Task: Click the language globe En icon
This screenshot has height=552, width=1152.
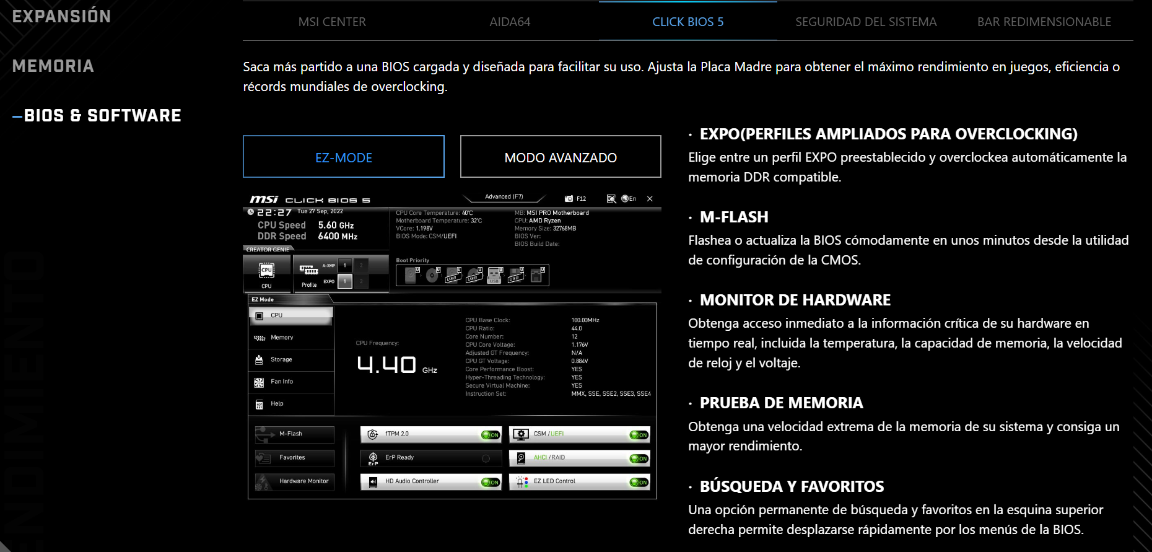Action: pos(629,199)
